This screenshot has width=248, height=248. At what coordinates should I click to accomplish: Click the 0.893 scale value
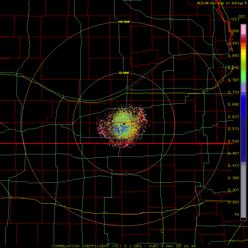[x=233, y=55]
